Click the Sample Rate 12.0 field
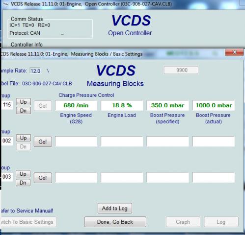 tap(35, 71)
